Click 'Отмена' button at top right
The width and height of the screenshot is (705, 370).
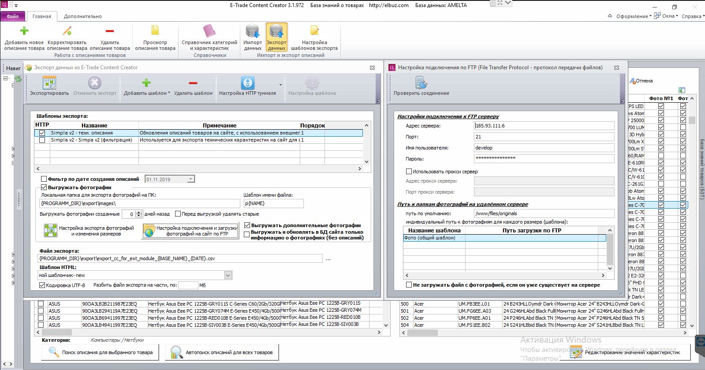click(641, 81)
